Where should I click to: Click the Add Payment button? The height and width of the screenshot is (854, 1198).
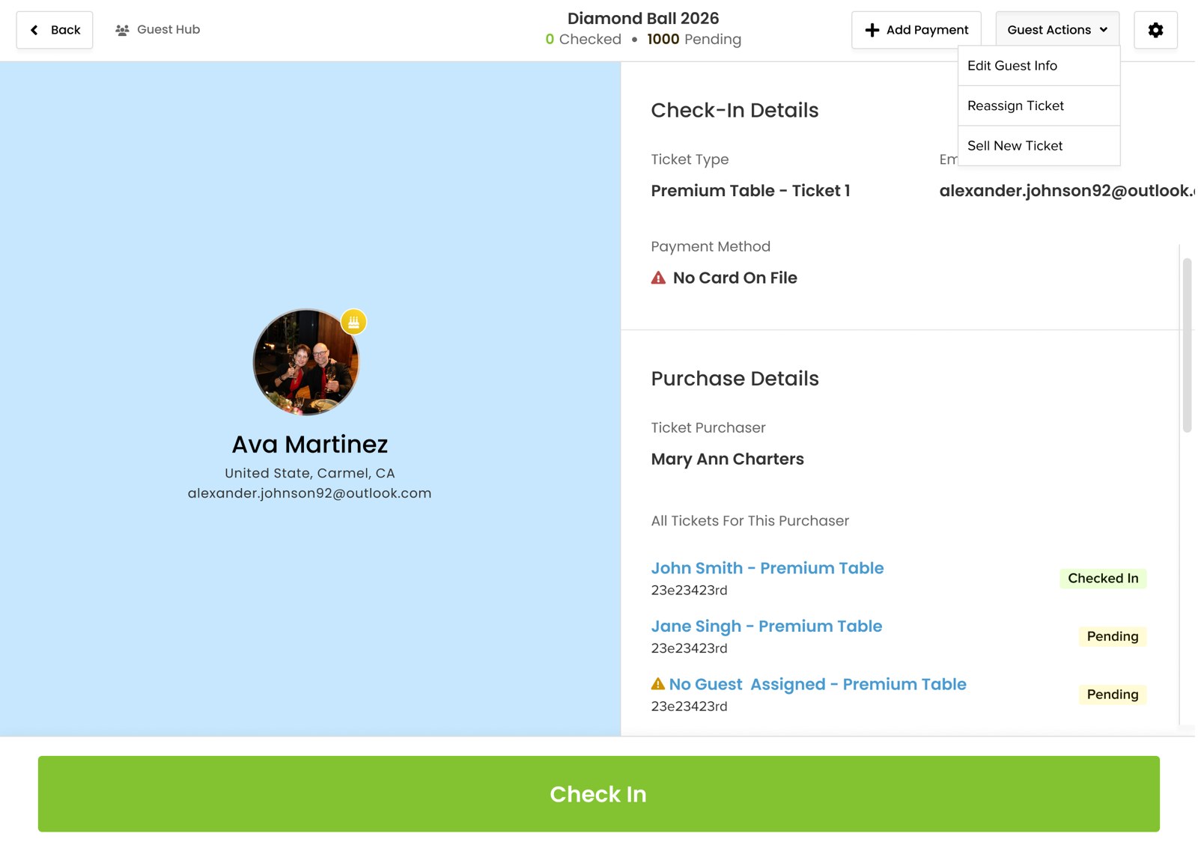pyautogui.click(x=916, y=30)
